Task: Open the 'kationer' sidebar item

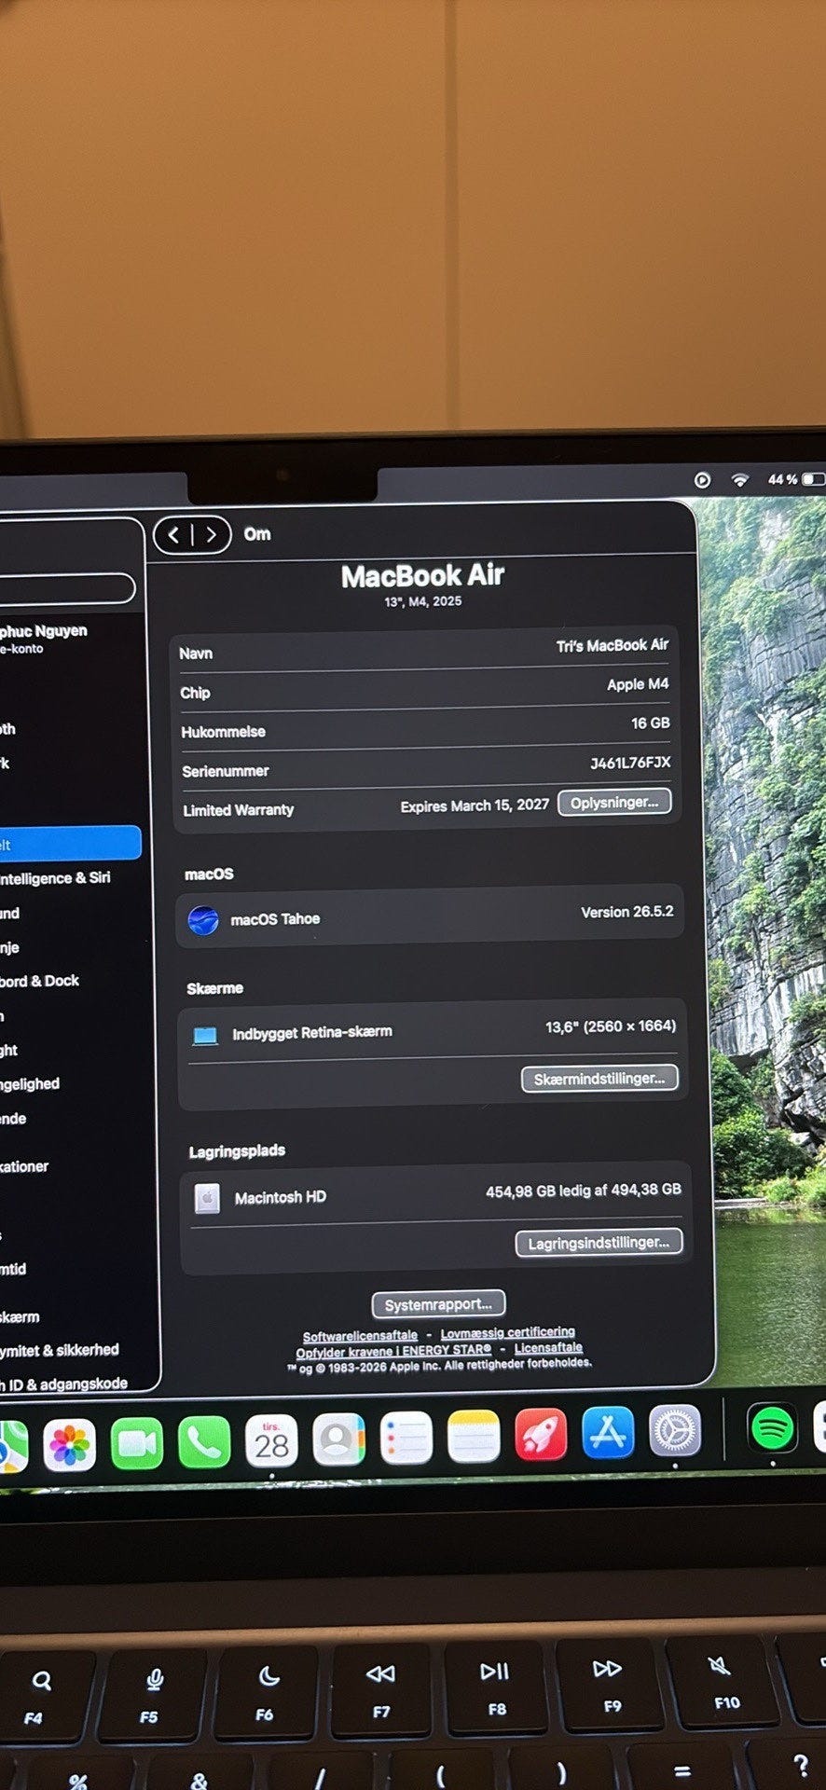Action: pos(24,1166)
